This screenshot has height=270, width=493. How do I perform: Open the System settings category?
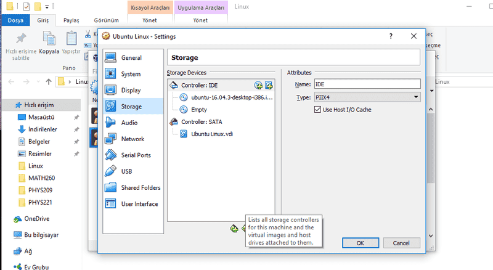click(x=130, y=74)
